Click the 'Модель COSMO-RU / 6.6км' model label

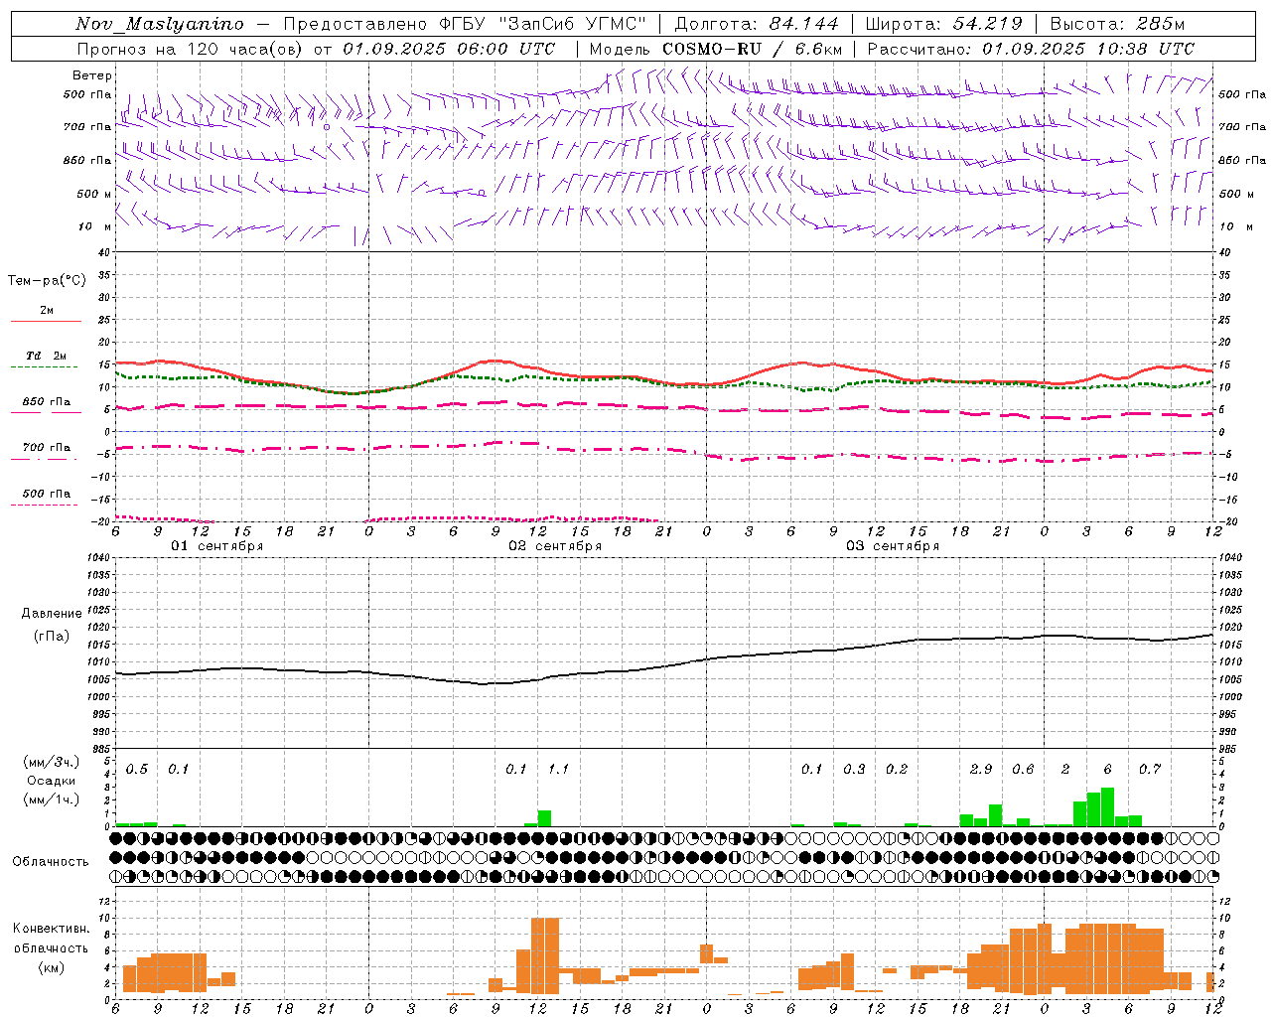point(716,49)
